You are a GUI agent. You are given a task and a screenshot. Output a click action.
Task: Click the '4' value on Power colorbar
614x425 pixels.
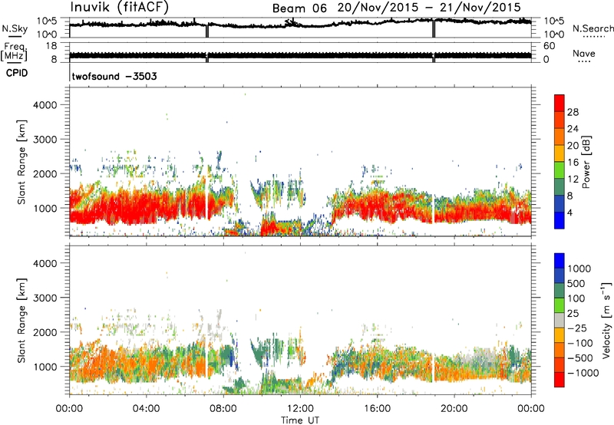pyautogui.click(x=569, y=212)
